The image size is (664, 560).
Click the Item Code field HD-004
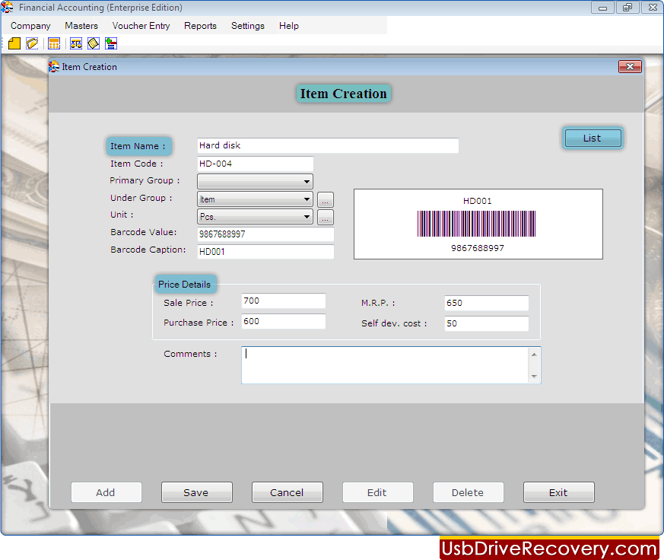click(x=256, y=164)
